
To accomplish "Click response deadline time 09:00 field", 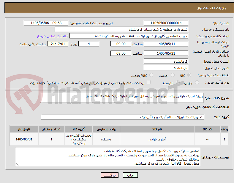I will click(121, 44).
